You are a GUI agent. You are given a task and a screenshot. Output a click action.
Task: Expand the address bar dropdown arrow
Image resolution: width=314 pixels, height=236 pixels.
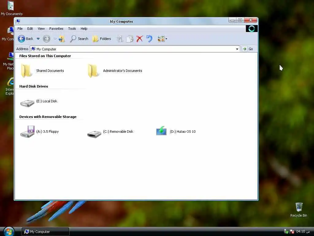237,49
